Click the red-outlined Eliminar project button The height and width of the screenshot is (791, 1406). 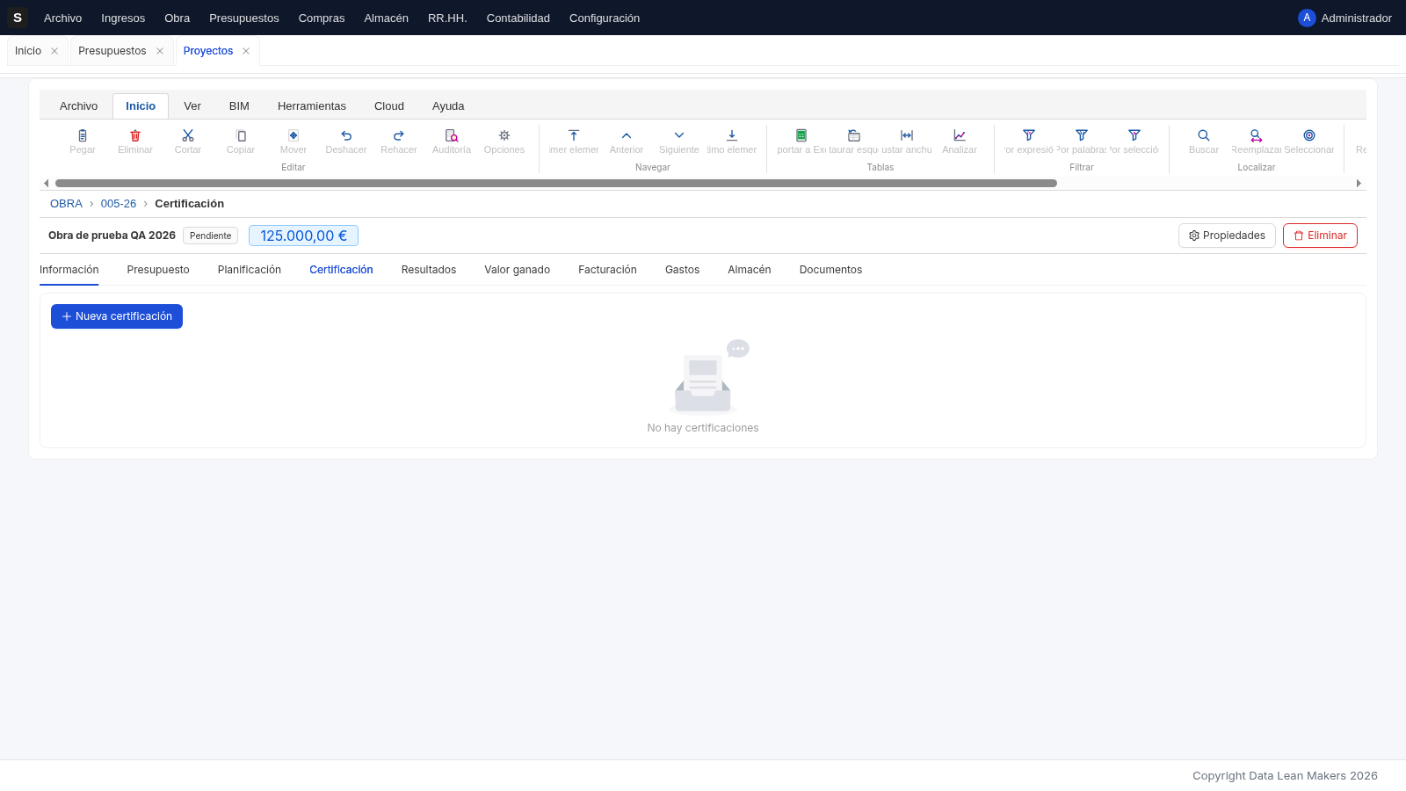click(x=1320, y=236)
